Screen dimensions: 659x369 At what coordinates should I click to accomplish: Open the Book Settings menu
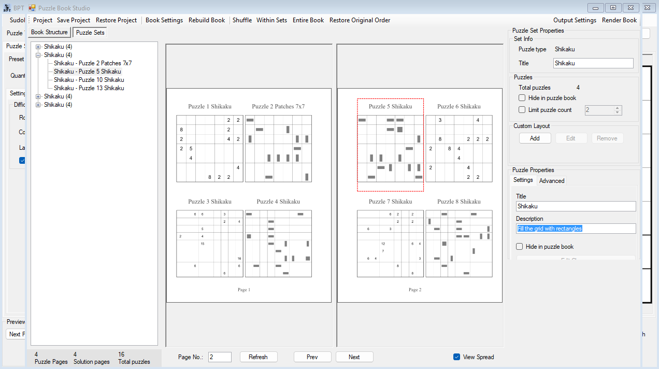[x=164, y=20]
